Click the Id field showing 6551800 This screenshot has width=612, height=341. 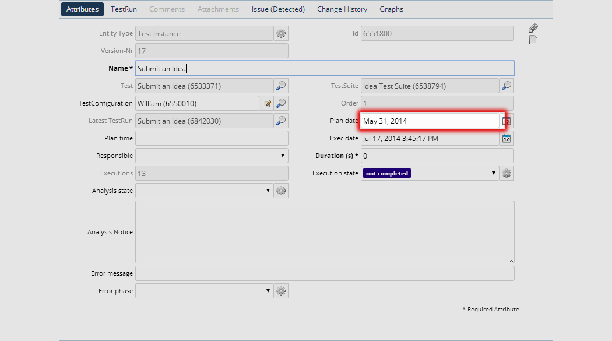tap(438, 34)
